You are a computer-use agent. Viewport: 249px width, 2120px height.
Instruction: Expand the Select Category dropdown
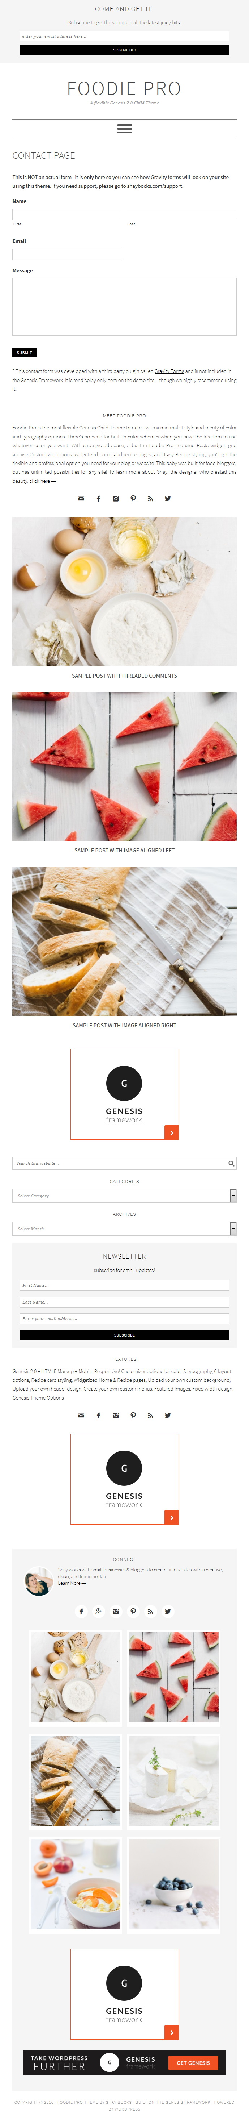point(124,1195)
